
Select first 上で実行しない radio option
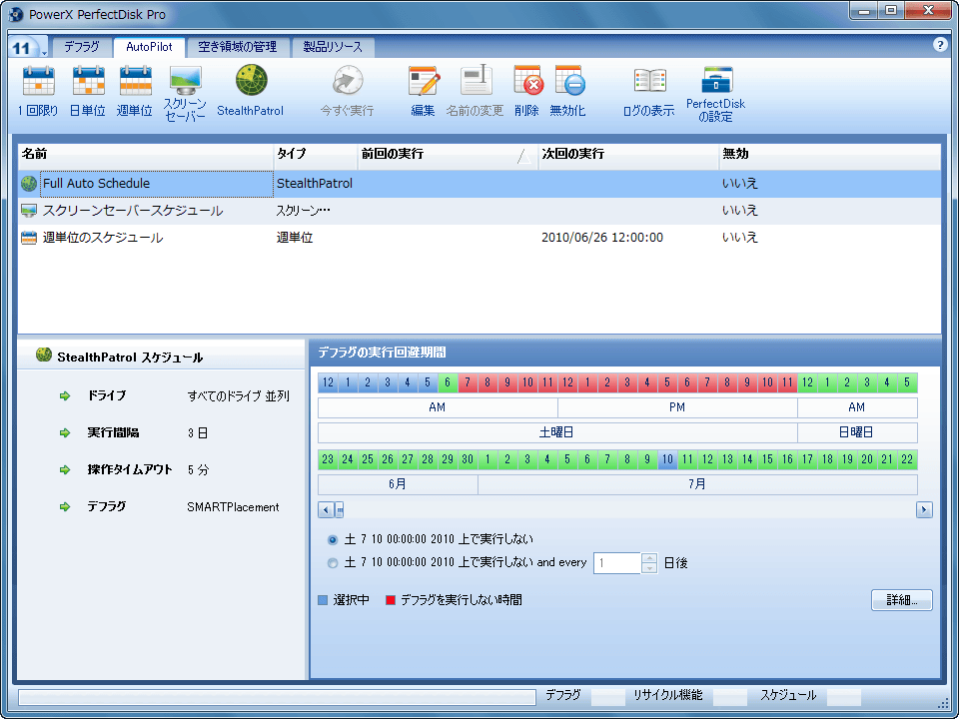(x=333, y=540)
